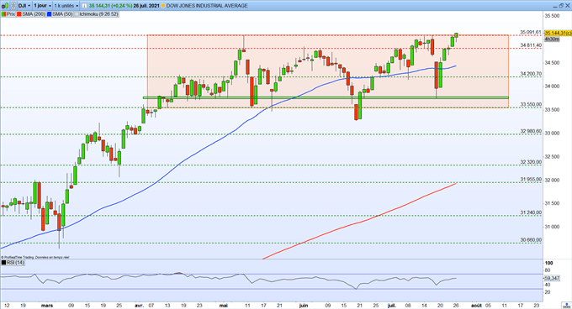Click the 34 200,70 support level label

point(531,74)
